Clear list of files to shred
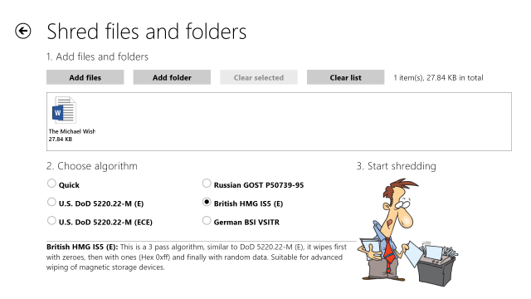 coord(345,77)
